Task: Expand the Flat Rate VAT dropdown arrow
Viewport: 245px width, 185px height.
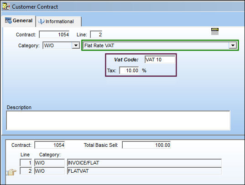Action: 233,45
